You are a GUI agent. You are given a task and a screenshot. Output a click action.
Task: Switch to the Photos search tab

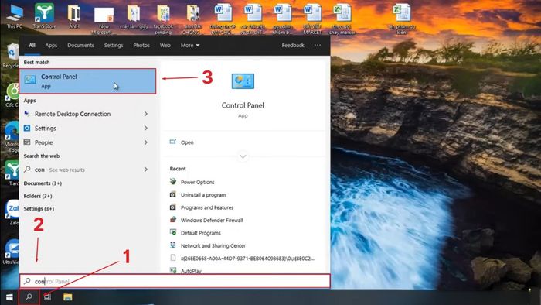(141, 45)
